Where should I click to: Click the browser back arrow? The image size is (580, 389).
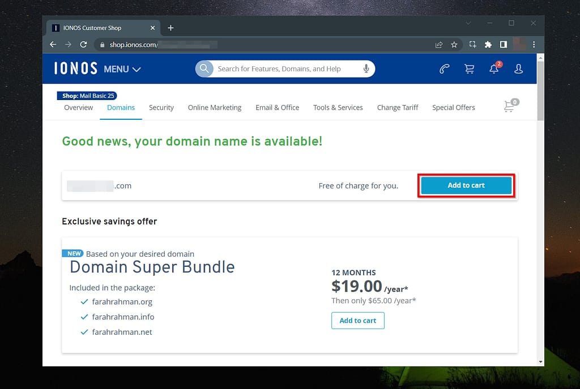pyautogui.click(x=53, y=45)
